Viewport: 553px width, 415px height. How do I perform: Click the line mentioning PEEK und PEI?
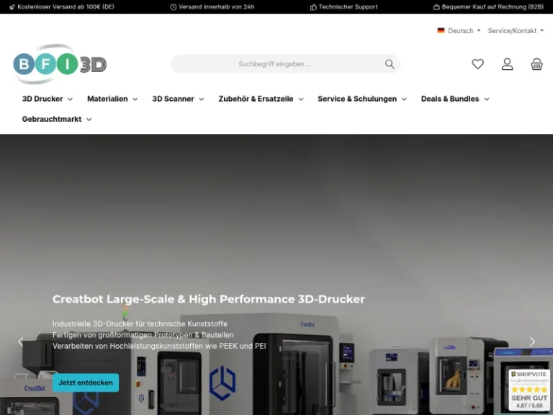point(159,346)
